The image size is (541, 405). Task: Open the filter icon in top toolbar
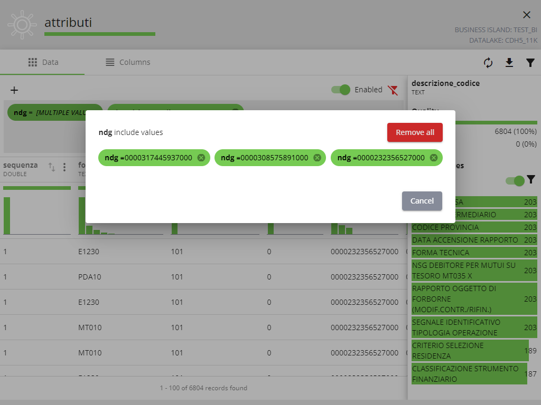tap(530, 63)
